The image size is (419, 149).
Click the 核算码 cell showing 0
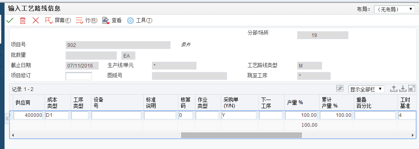(x=186, y=115)
